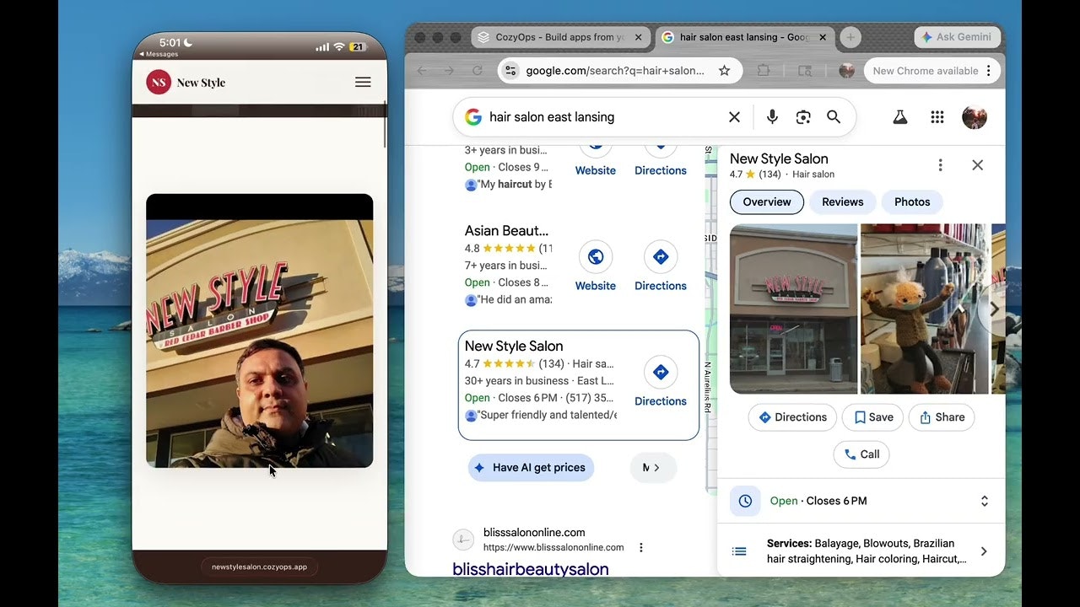Go forward in Chrome
The height and width of the screenshot is (607, 1080).
449,71
